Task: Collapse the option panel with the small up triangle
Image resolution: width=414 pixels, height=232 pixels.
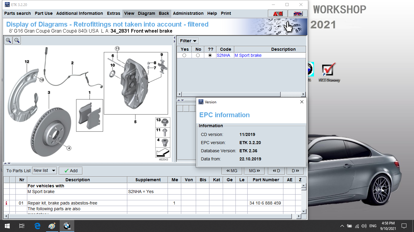Action: [x=179, y=100]
